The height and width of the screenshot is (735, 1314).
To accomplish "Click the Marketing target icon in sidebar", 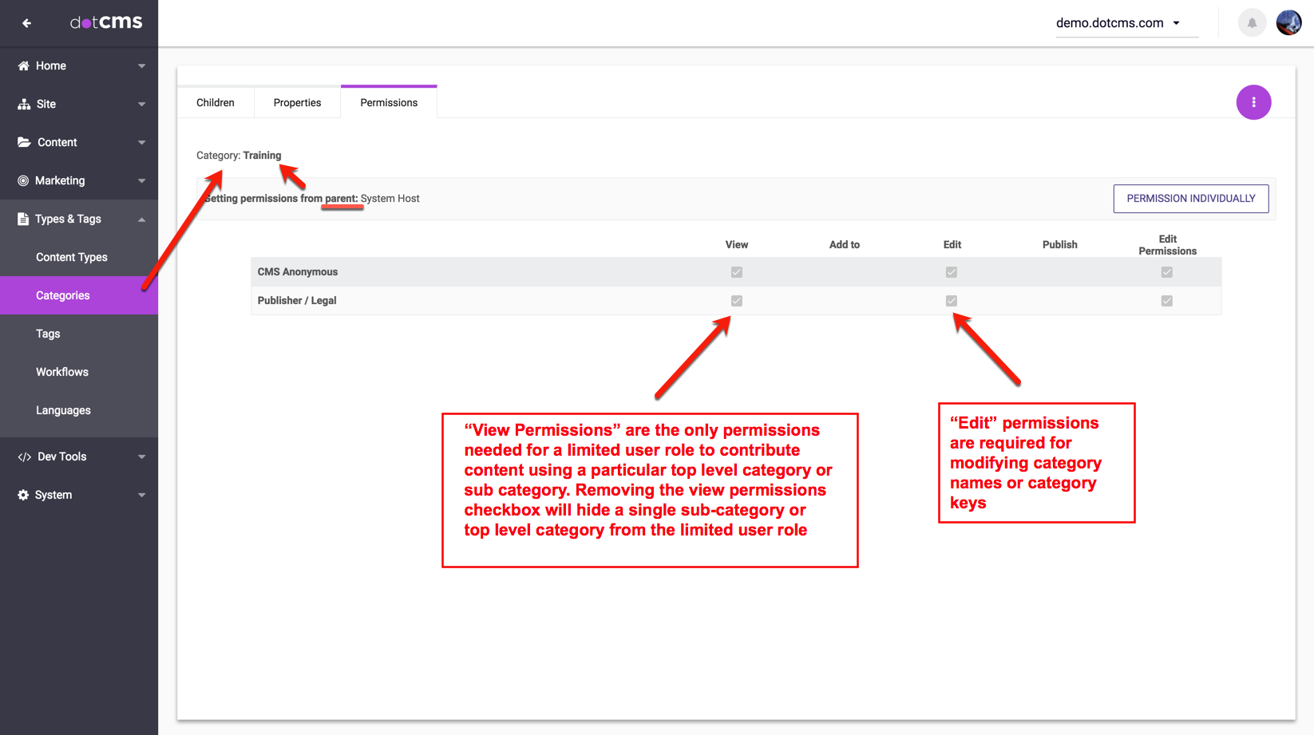I will tap(23, 181).
